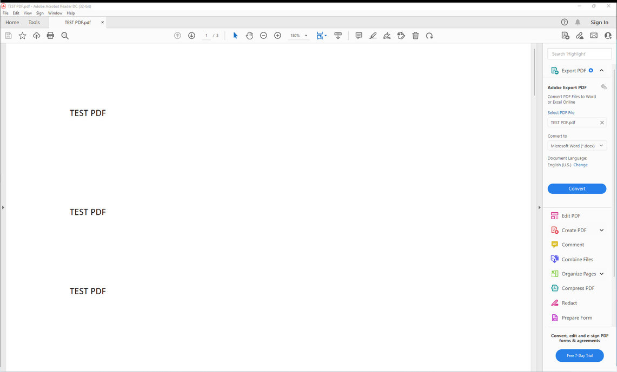Click the Search 'Highlight' tools field

(580, 54)
